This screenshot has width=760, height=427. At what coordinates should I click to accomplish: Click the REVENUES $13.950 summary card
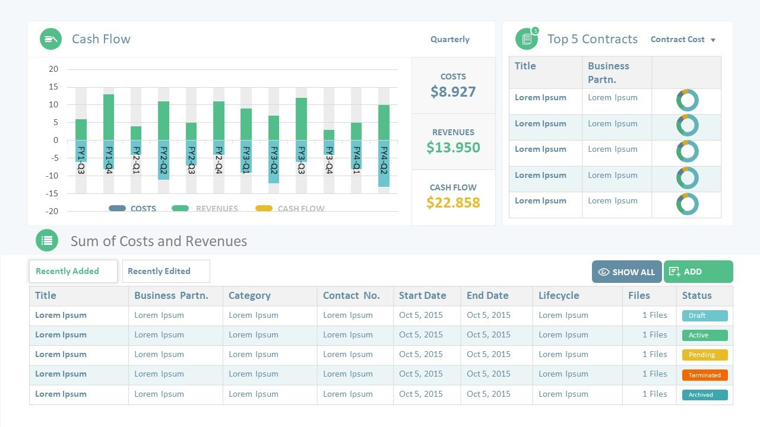454,142
